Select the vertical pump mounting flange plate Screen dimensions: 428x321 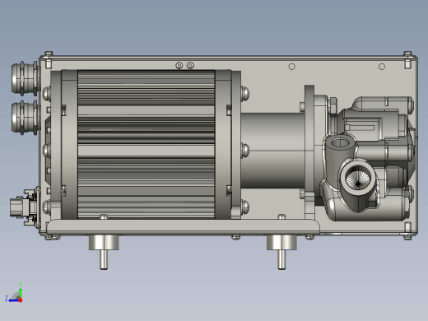309,152
